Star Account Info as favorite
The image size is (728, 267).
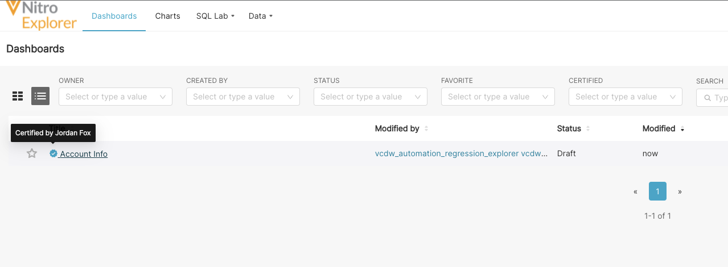pos(32,153)
